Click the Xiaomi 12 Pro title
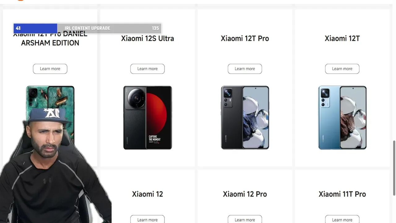 pyautogui.click(x=245, y=194)
